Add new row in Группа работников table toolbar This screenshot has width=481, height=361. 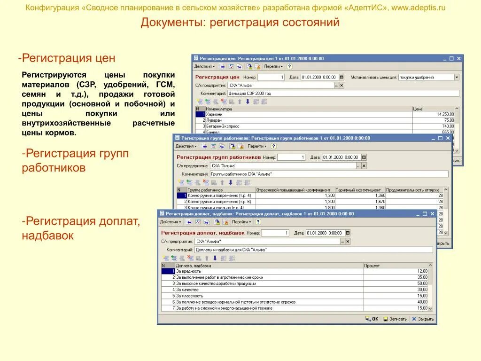pos(181,182)
